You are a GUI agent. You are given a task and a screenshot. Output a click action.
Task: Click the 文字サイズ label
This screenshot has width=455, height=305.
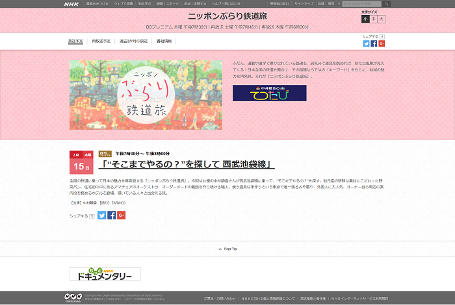[369, 12]
